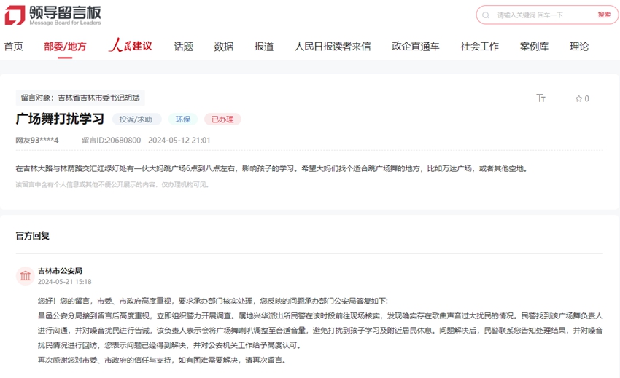Favorite this message with the star icon

(579, 98)
